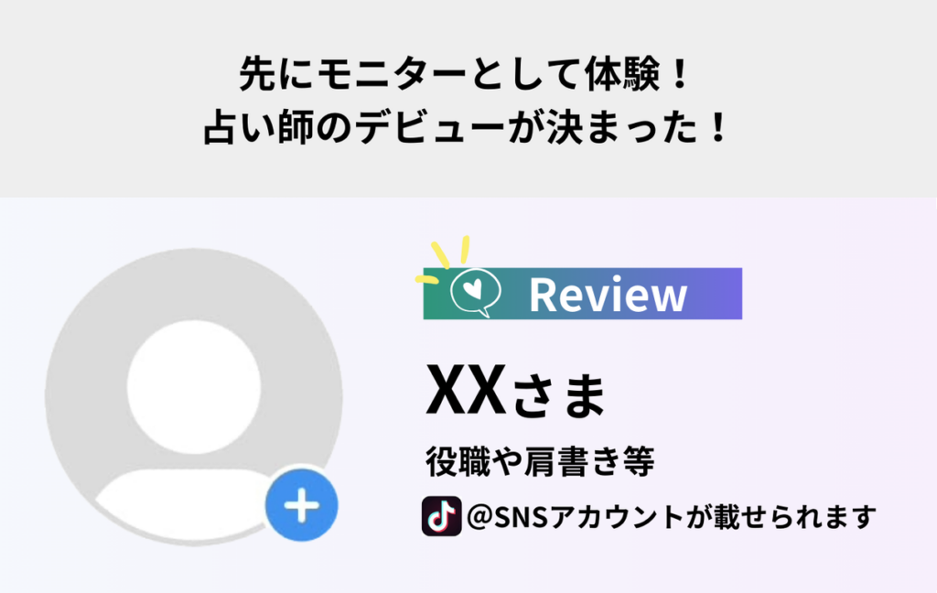Click the green left end of Review banner
The width and height of the screenshot is (937, 593).
click(x=436, y=299)
